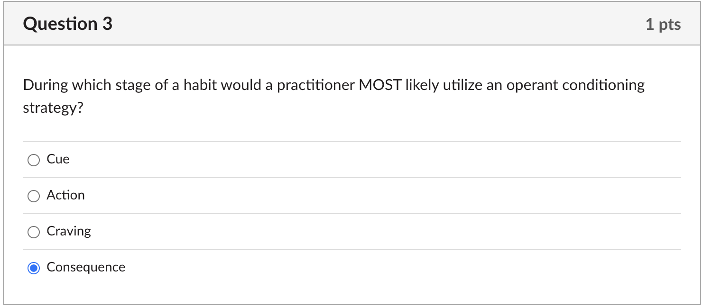Click the Action answer label
The height and width of the screenshot is (307, 703).
pyautogui.click(x=65, y=195)
